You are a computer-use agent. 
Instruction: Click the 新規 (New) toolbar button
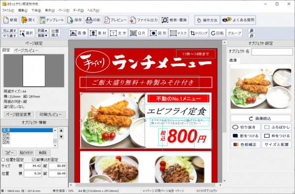10,20
